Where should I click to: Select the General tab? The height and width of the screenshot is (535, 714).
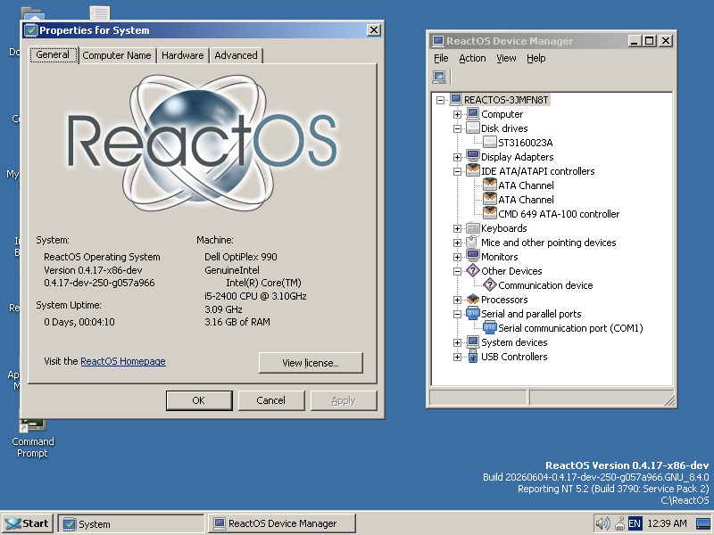53,54
